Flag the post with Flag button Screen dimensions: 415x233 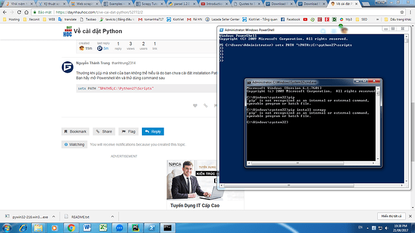click(x=128, y=132)
